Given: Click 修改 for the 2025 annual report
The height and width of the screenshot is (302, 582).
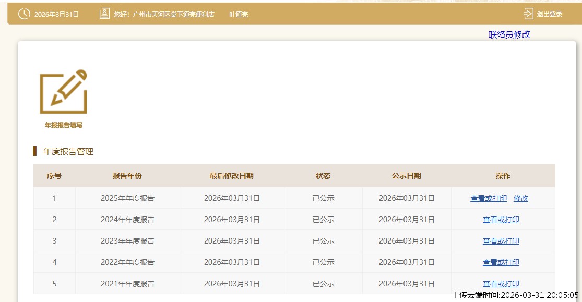Looking at the screenshot, I should (520, 198).
